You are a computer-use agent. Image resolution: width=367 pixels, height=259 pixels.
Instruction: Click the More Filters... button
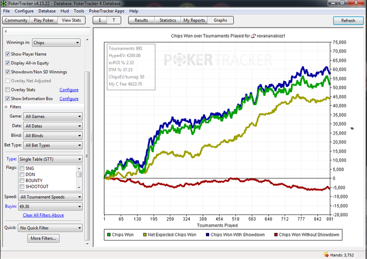(x=44, y=239)
